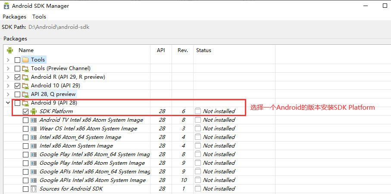This screenshot has width=391, height=194.
Task: Click the status icon in Sources for Android SDK row
Action: pyautogui.click(x=198, y=189)
